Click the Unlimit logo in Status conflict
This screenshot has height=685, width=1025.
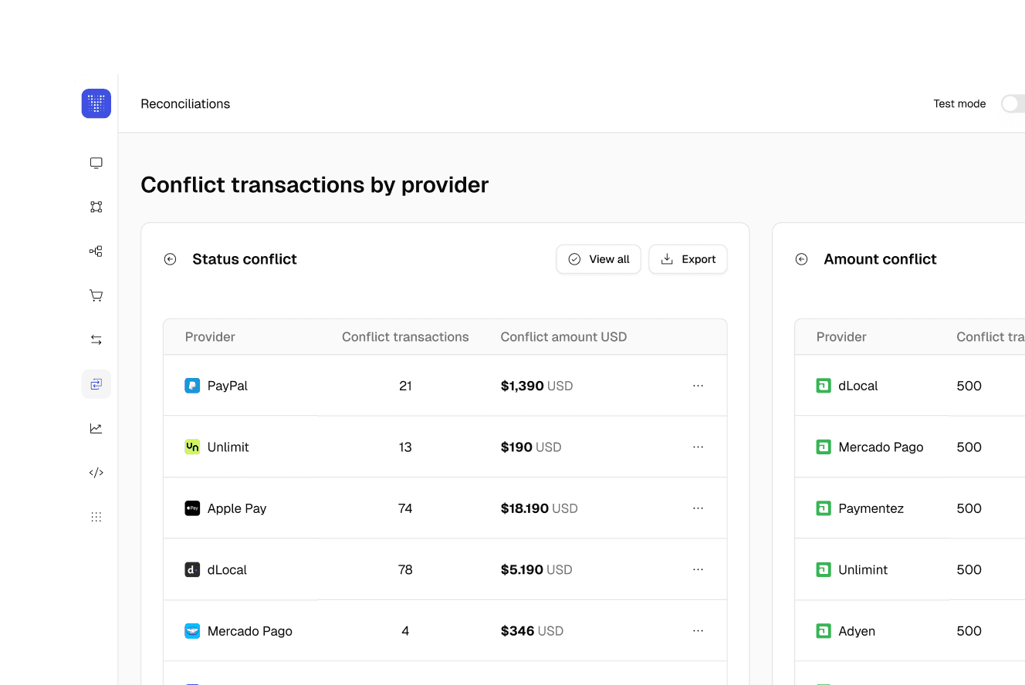(x=192, y=447)
